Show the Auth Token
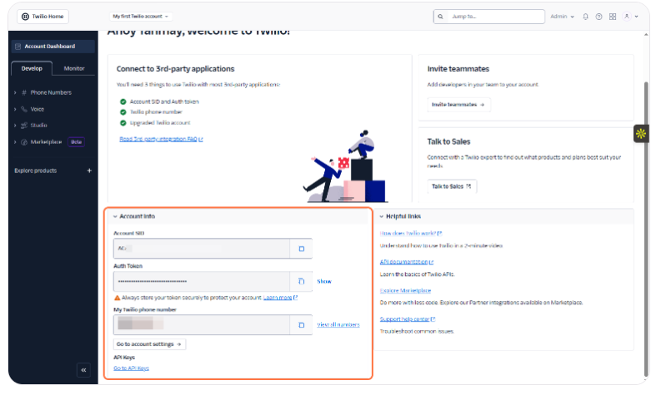The image size is (661, 415). tap(324, 281)
